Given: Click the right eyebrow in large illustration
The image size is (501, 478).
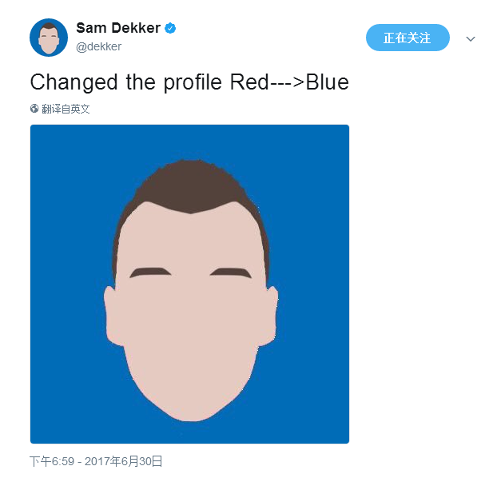Looking at the screenshot, I should [231, 273].
